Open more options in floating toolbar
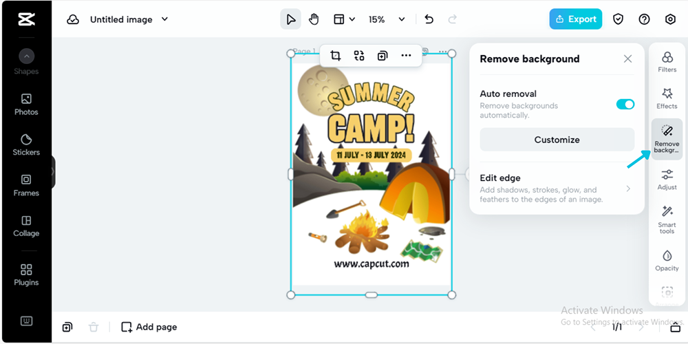Screen dimensions: 688x344 407,55
